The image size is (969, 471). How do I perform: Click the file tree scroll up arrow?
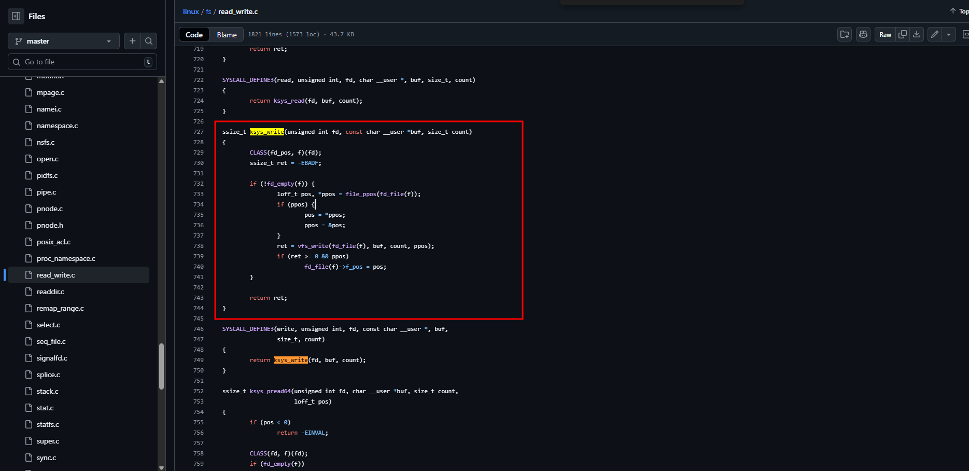point(161,81)
